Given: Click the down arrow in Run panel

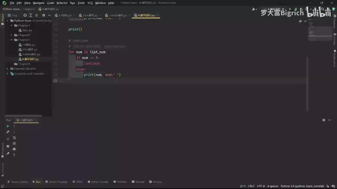Looking at the screenshot, I should point(14,132).
